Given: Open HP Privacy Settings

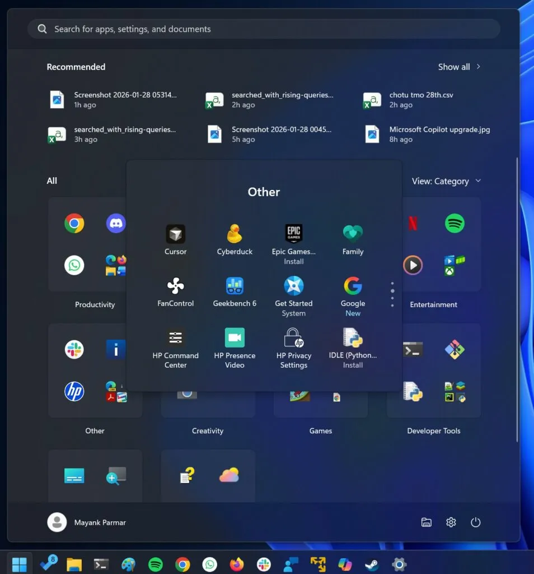Looking at the screenshot, I should (293, 338).
